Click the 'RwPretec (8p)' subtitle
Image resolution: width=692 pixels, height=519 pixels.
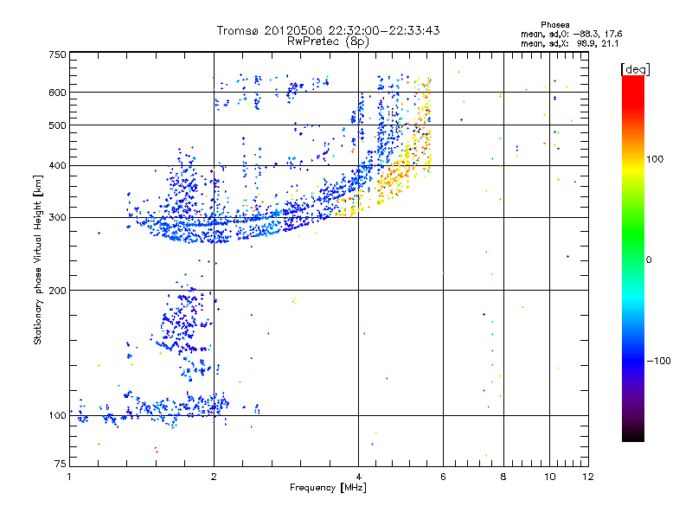click(x=328, y=42)
